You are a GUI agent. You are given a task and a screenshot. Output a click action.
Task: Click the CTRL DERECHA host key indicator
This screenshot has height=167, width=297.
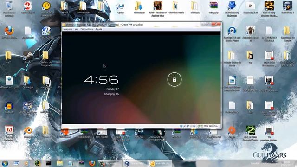click(210, 126)
